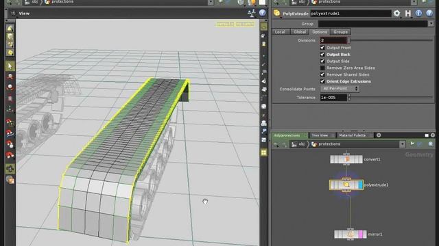Select the points selection mode icon in left toolbar
Image resolution: width=439 pixels, height=246 pixels.
[10, 44]
